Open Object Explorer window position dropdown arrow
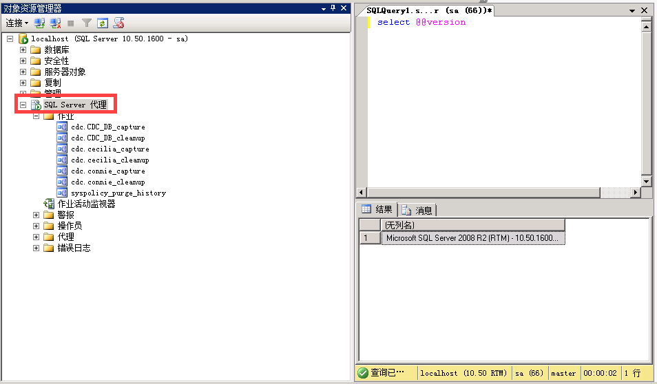The width and height of the screenshot is (657, 384). [x=324, y=9]
